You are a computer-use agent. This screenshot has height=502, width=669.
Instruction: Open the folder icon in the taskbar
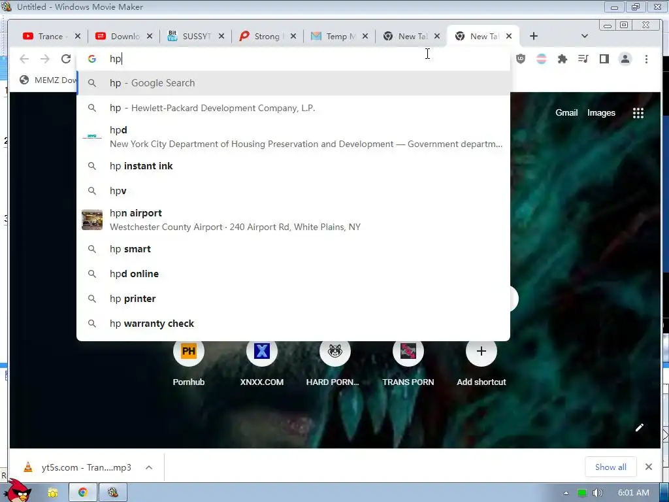click(x=53, y=493)
